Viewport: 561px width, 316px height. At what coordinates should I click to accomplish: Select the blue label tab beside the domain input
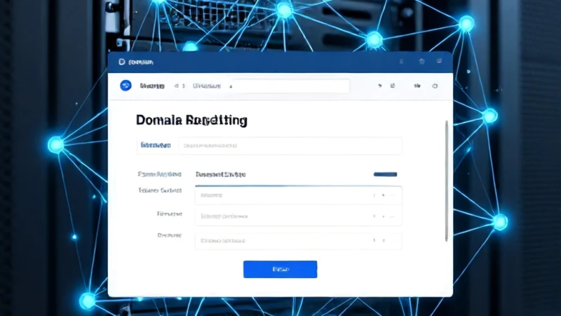tap(156, 145)
